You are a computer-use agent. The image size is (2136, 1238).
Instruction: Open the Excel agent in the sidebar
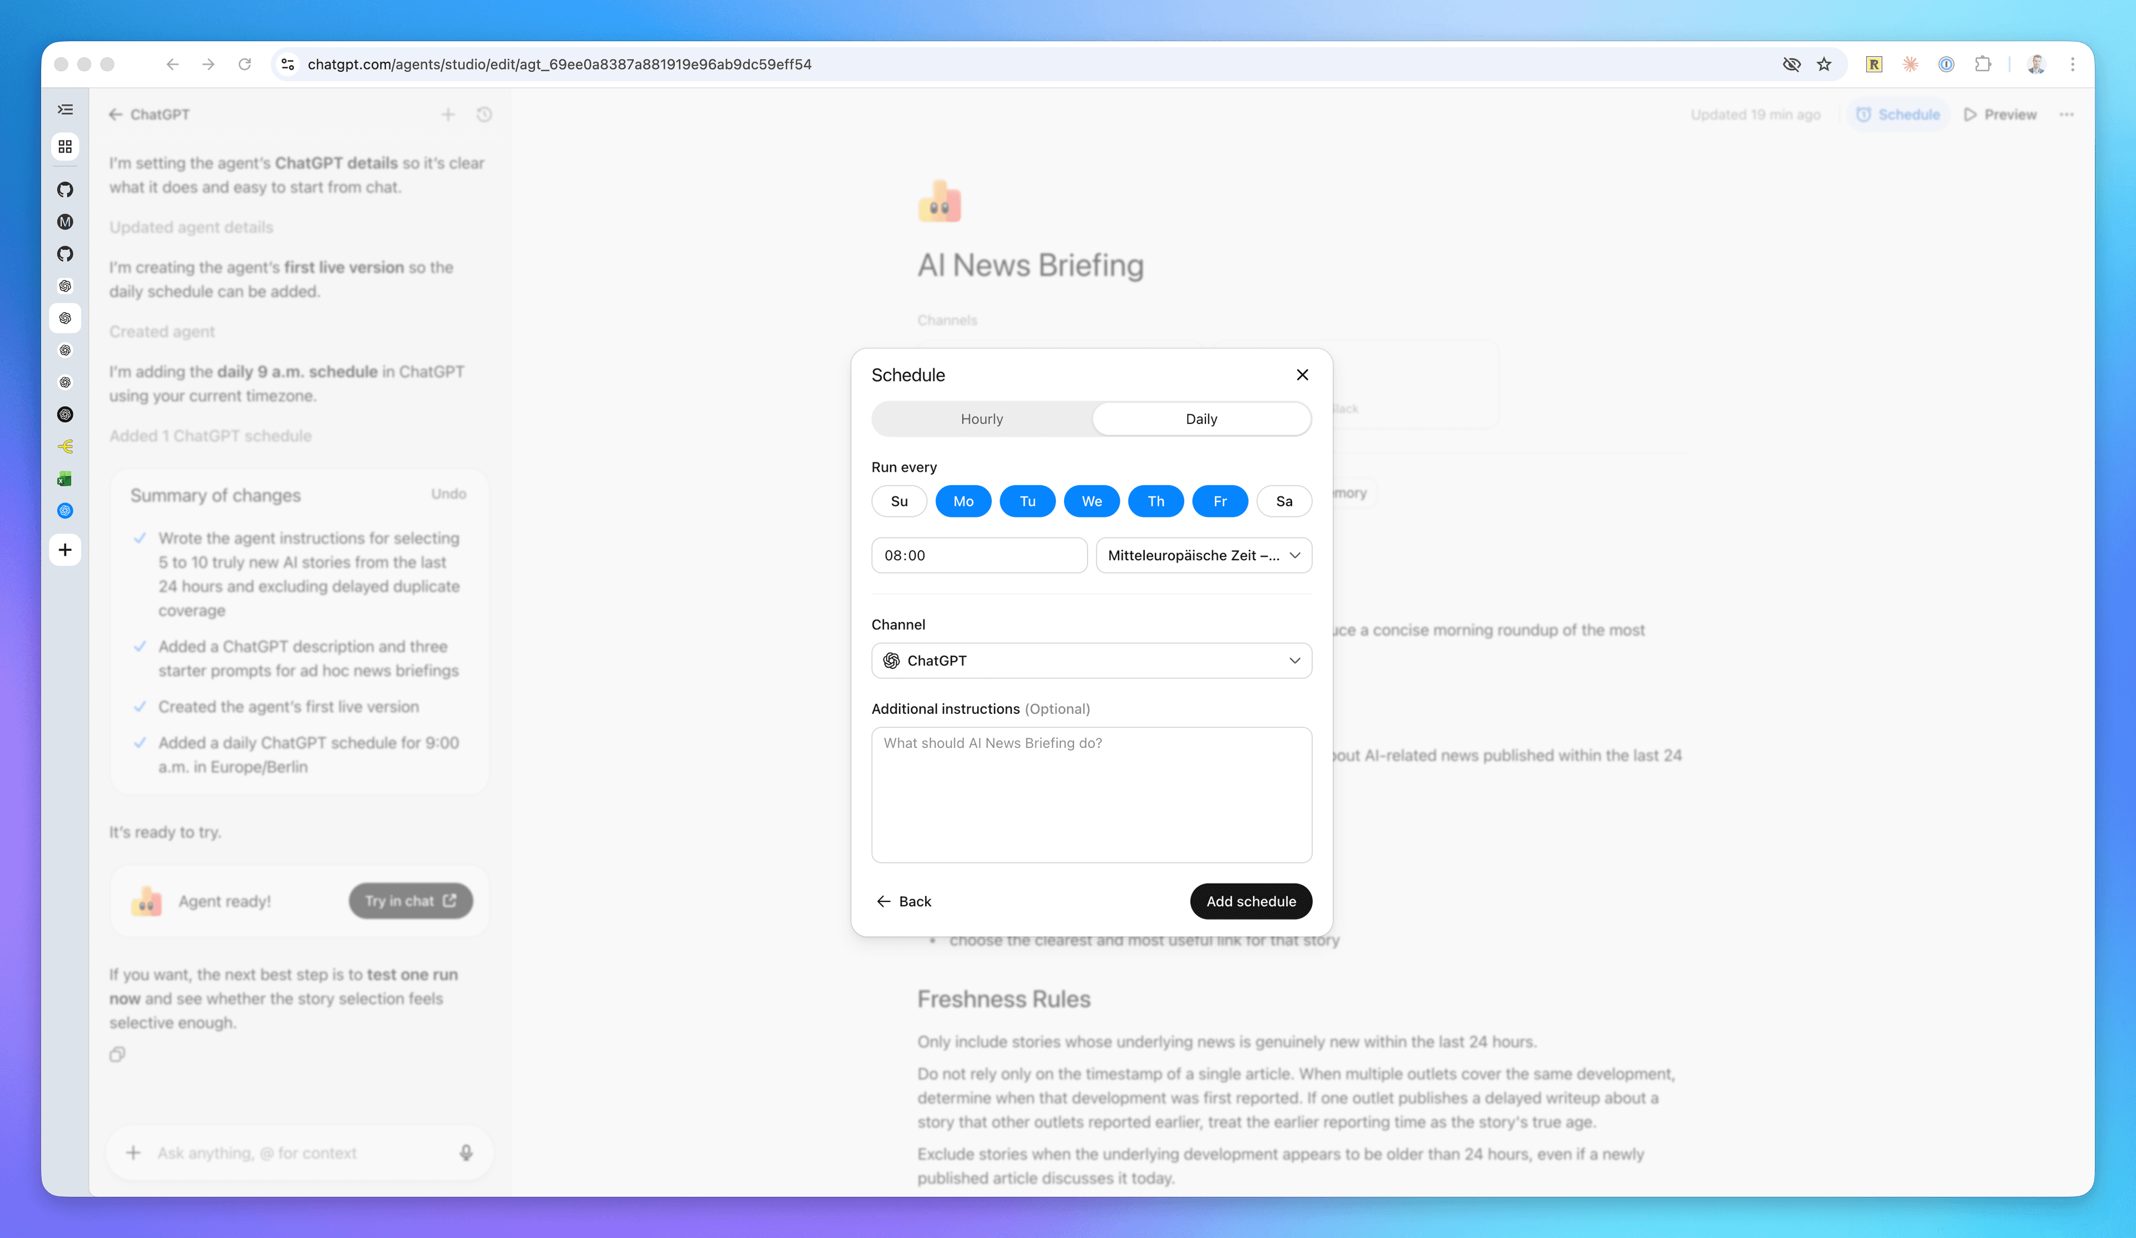[x=65, y=479]
